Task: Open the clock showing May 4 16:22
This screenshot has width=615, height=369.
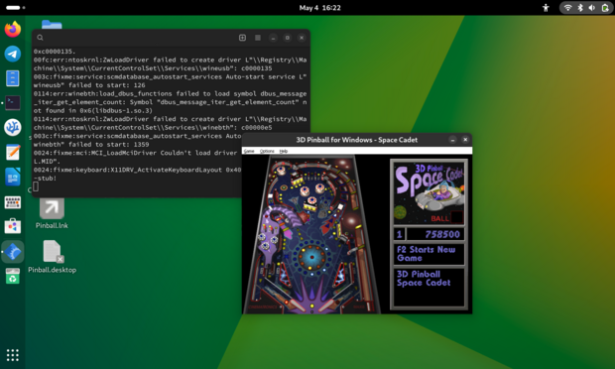Action: click(x=319, y=8)
